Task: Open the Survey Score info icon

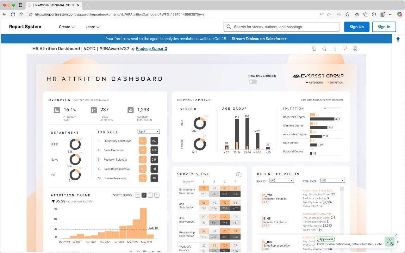Action: [239, 175]
